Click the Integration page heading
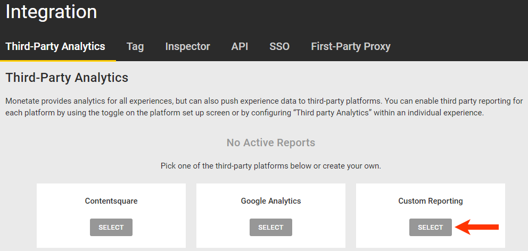Viewport: 528px width, 251px height. [51, 12]
